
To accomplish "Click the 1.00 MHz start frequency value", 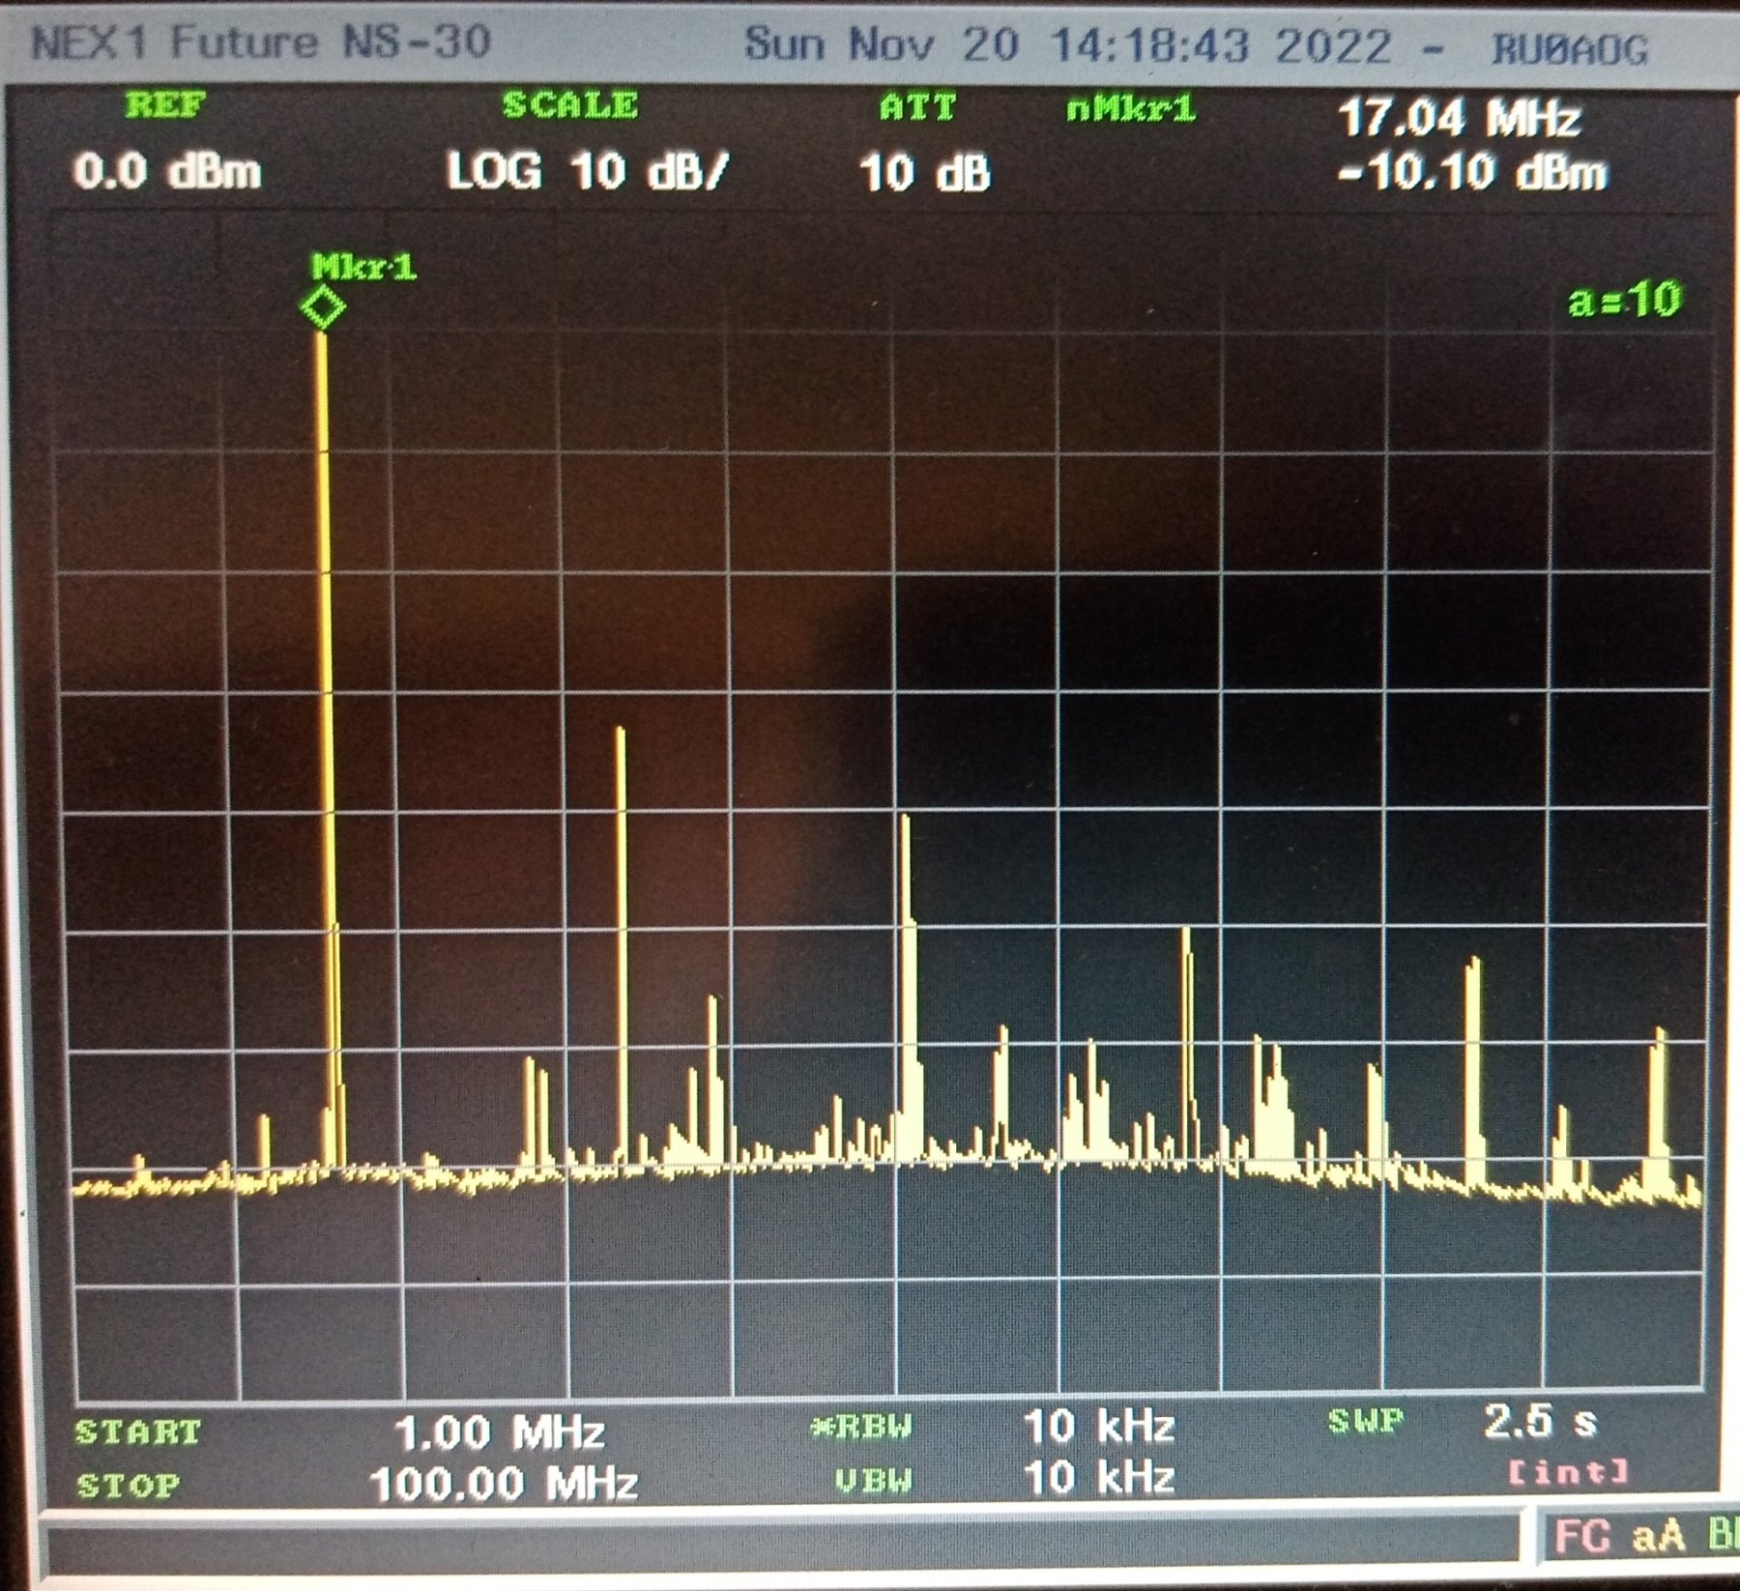I will point(500,1432).
